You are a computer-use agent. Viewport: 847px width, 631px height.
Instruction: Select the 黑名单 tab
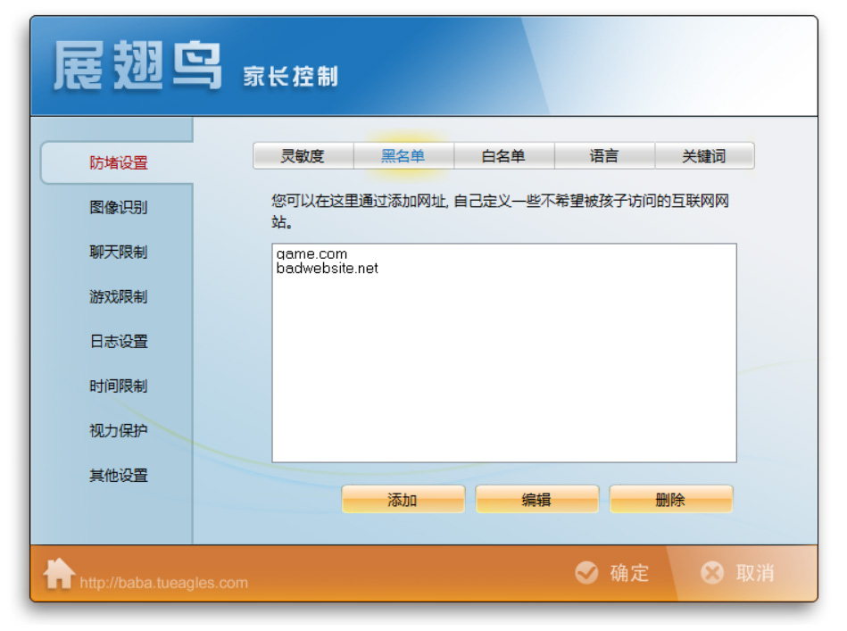click(x=404, y=154)
